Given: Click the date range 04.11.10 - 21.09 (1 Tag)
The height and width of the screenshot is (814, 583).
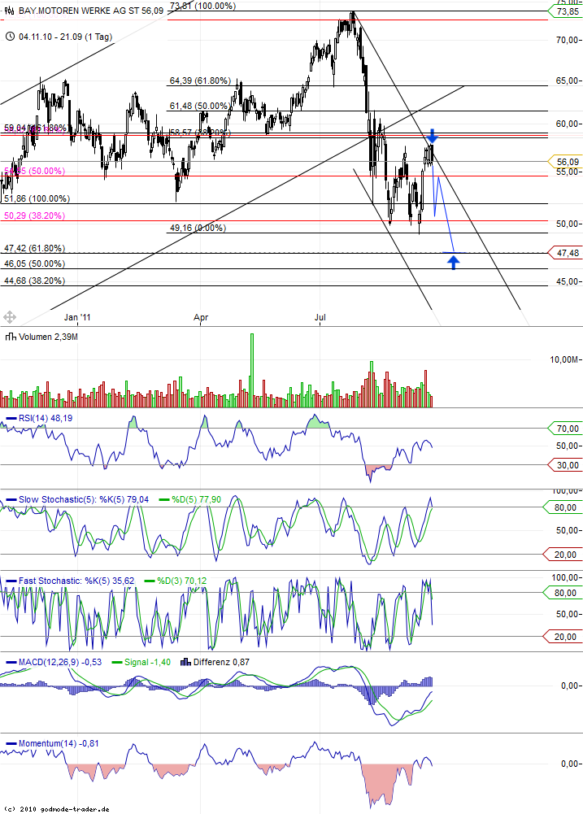Looking at the screenshot, I should [65, 37].
